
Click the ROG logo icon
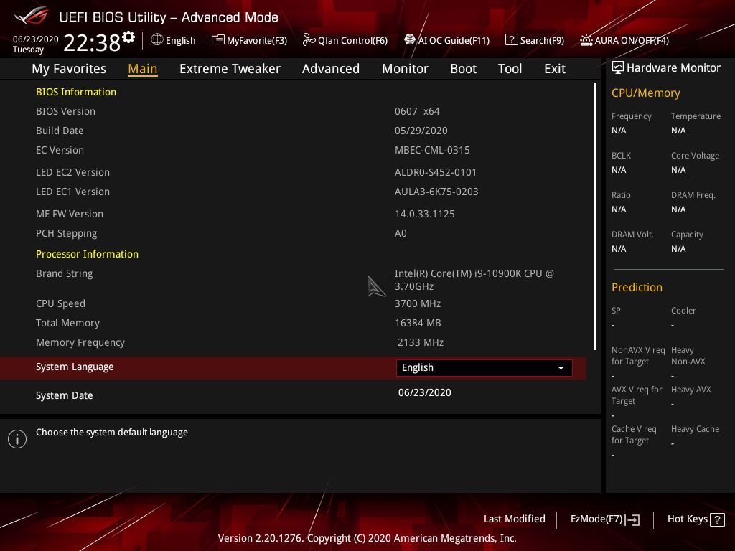32,16
